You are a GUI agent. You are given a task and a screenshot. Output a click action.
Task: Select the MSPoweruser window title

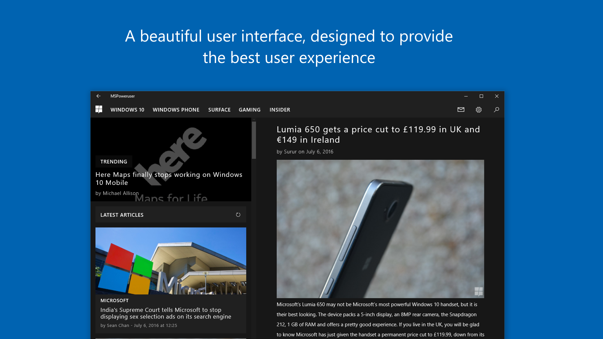(x=123, y=96)
